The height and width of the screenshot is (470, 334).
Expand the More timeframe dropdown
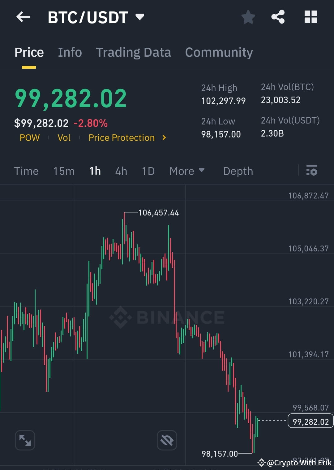[187, 171]
